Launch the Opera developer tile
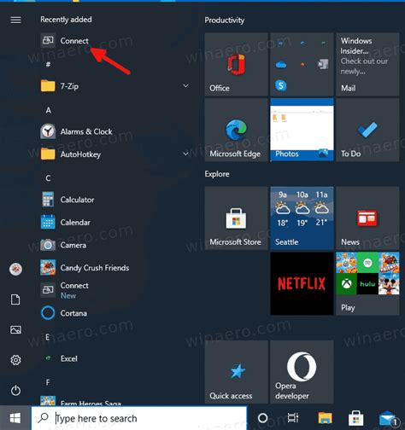This screenshot has width=405, height=430. pos(302,372)
